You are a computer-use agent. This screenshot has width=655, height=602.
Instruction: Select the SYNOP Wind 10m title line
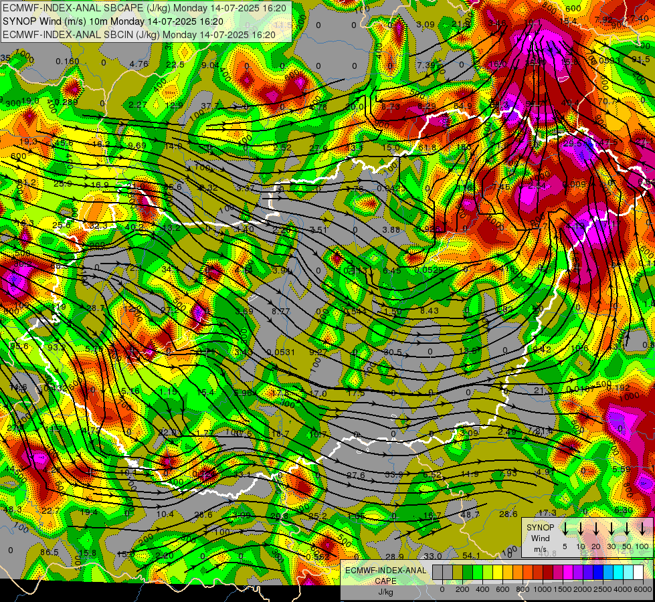point(113,21)
